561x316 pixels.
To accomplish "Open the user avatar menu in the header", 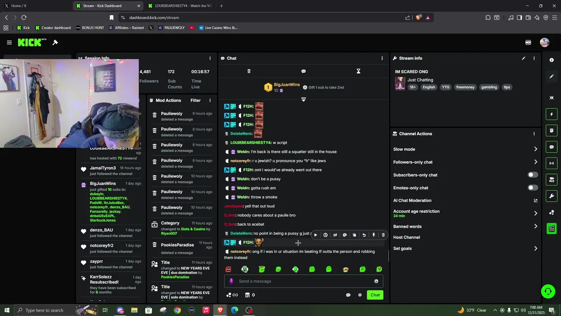I will point(544,43).
